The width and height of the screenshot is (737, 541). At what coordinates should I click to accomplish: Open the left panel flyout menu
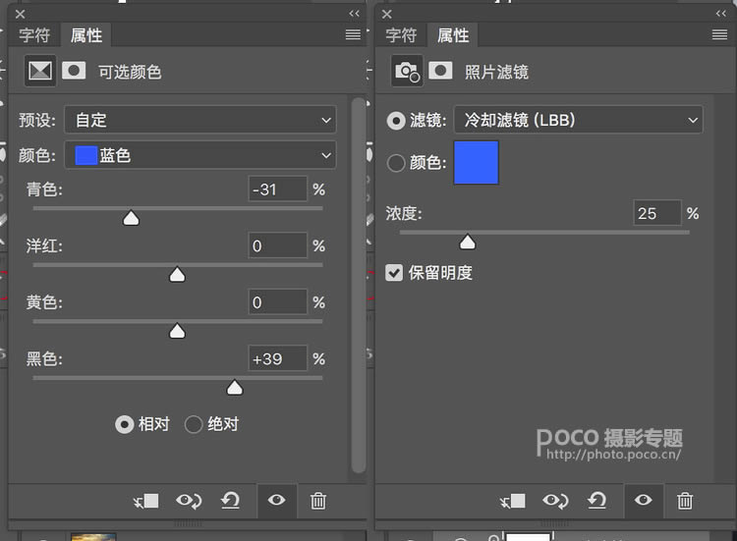(353, 35)
